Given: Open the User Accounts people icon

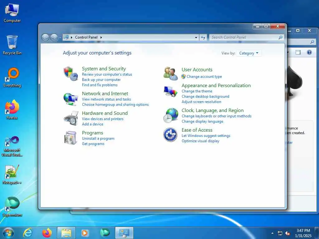Looking at the screenshot, I should coord(170,73).
